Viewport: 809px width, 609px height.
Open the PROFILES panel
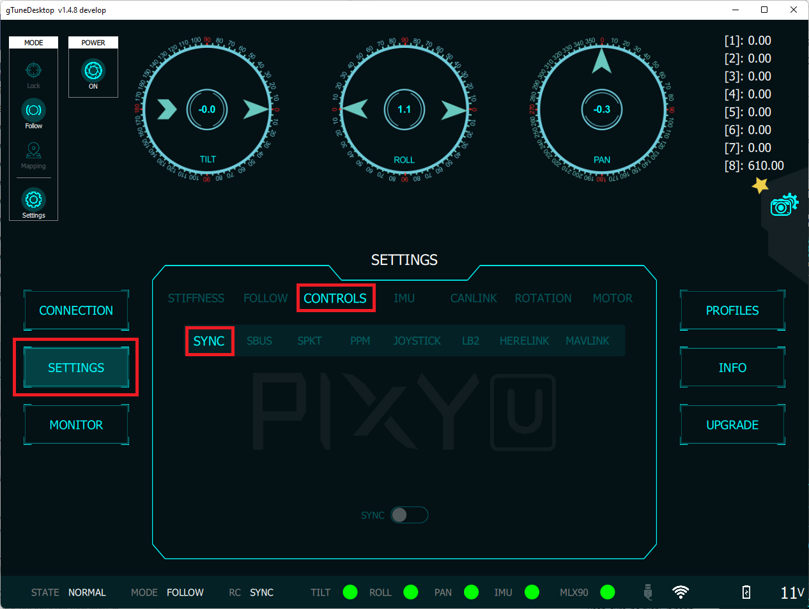[732, 310]
